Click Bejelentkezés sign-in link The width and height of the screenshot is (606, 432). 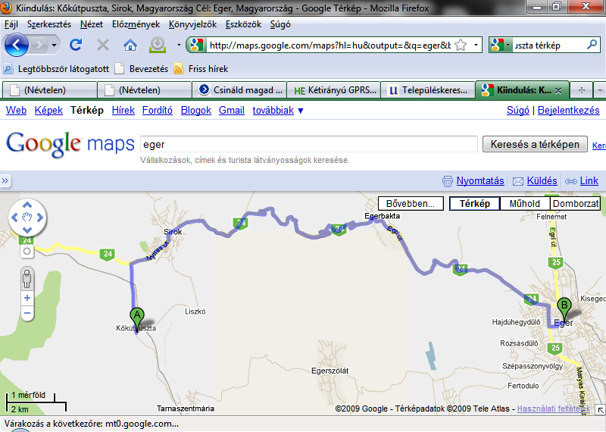pyautogui.click(x=569, y=110)
